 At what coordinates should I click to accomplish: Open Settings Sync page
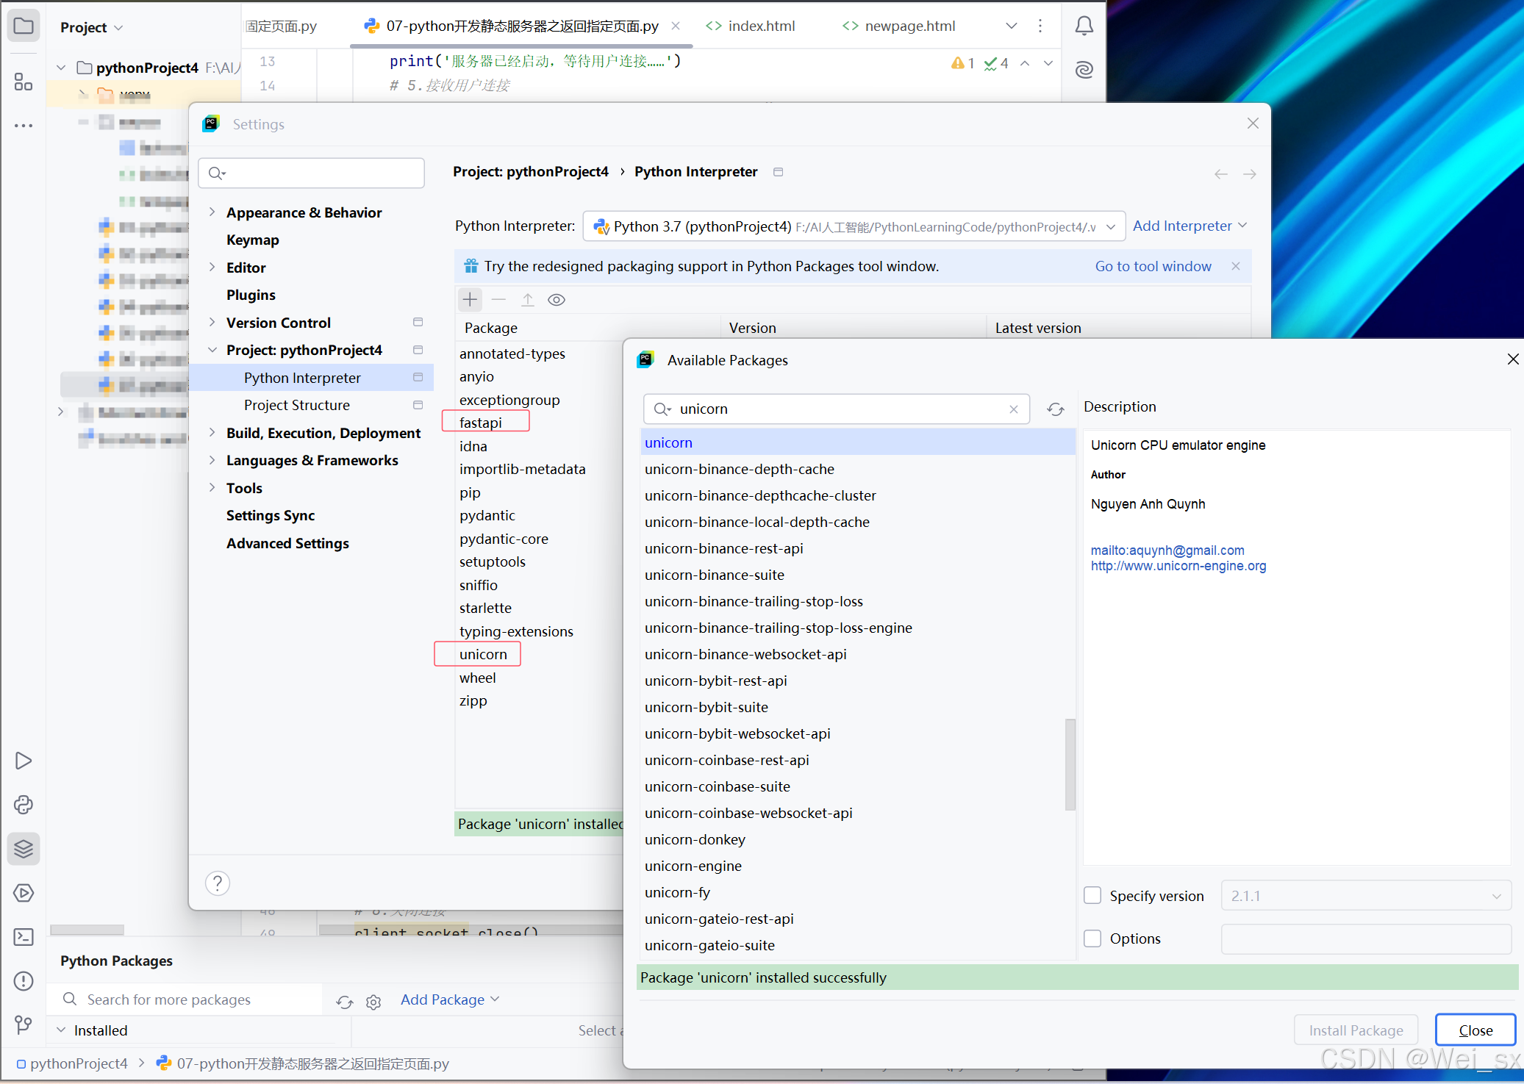click(271, 515)
